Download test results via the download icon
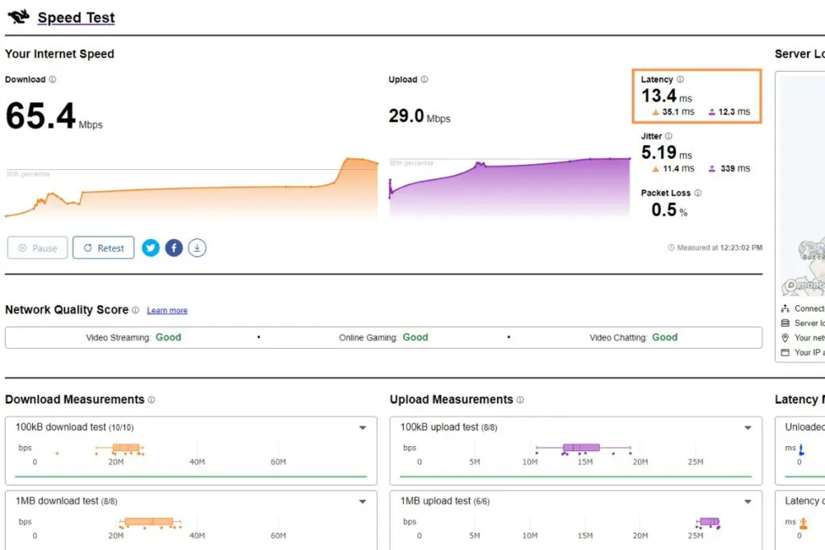The height and width of the screenshot is (550, 825). [197, 247]
